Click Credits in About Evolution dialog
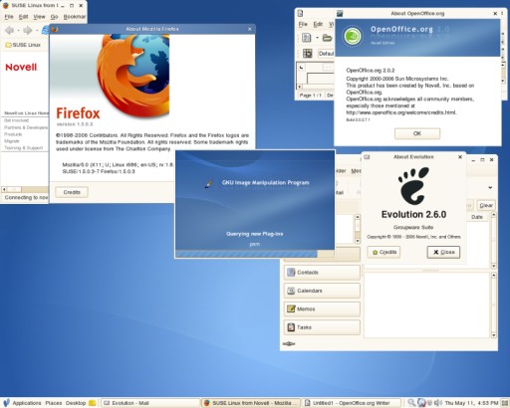This screenshot has height=408, width=510. (383, 252)
